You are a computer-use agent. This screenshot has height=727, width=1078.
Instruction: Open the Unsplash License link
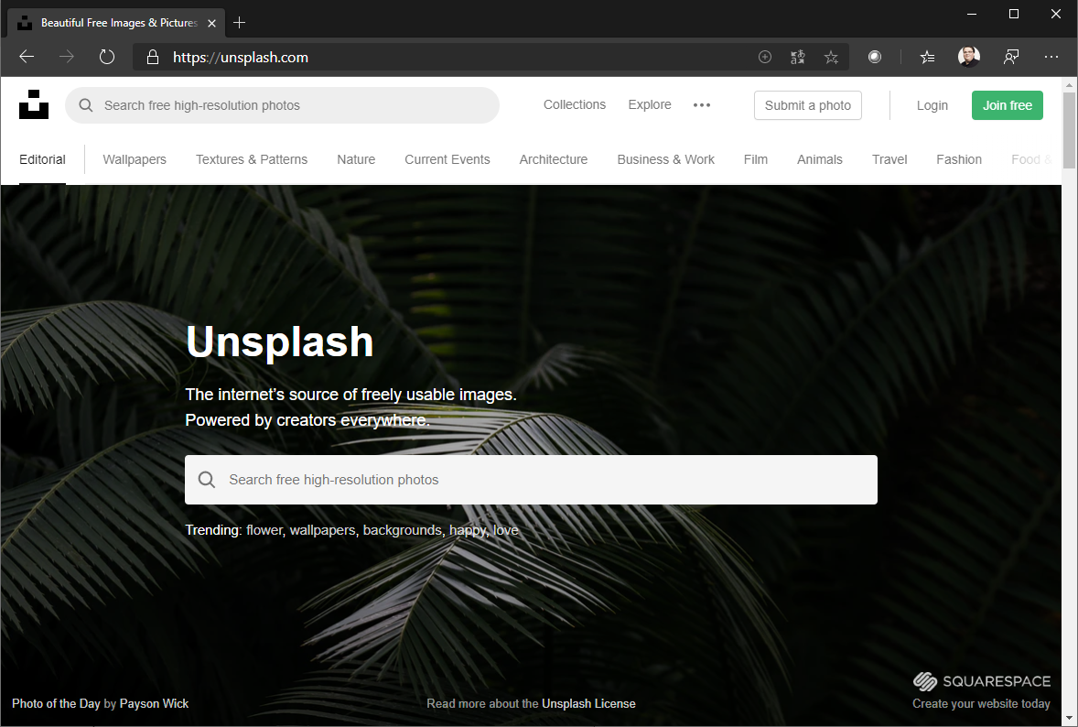point(588,703)
